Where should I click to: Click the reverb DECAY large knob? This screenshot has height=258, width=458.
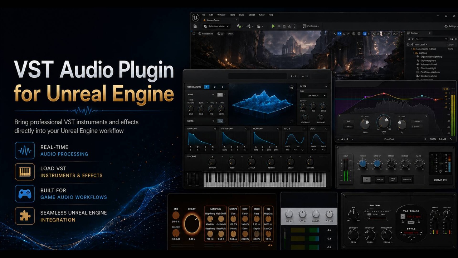[x=192, y=224]
